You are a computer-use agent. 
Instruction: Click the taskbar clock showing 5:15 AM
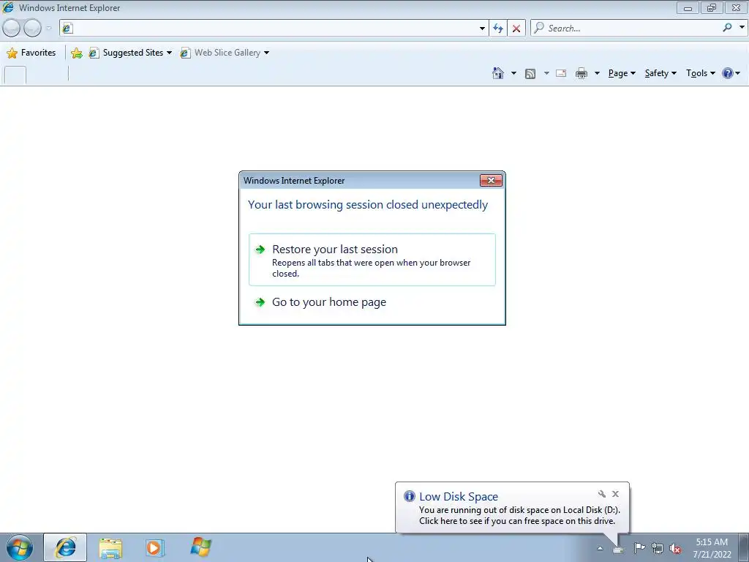point(712,548)
